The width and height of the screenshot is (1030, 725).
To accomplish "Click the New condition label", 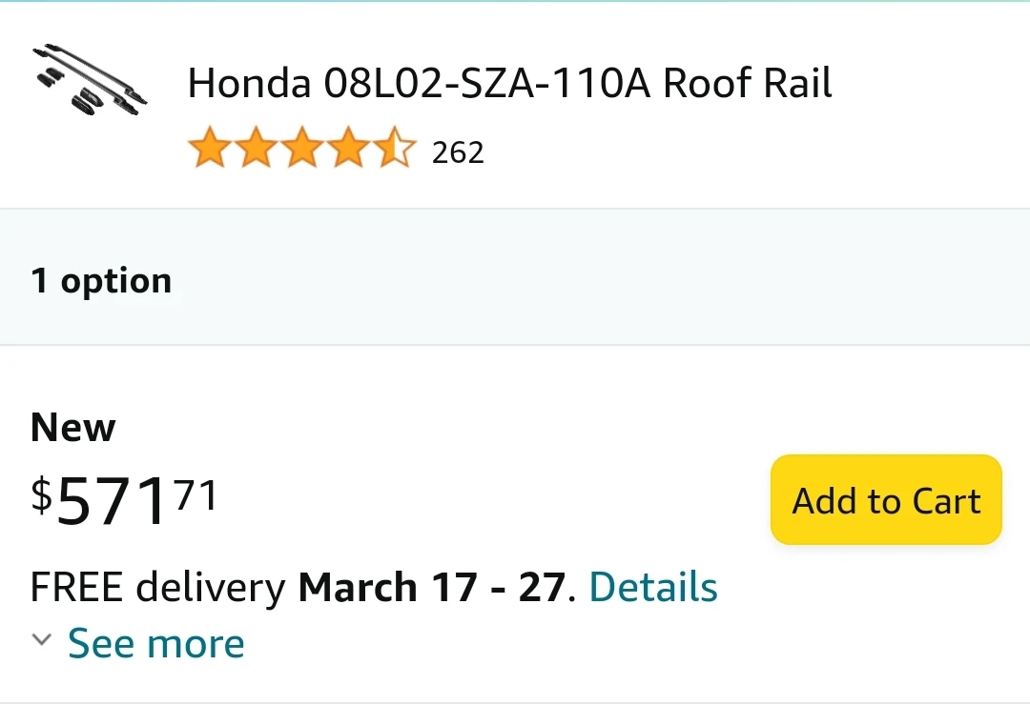I will [72, 427].
